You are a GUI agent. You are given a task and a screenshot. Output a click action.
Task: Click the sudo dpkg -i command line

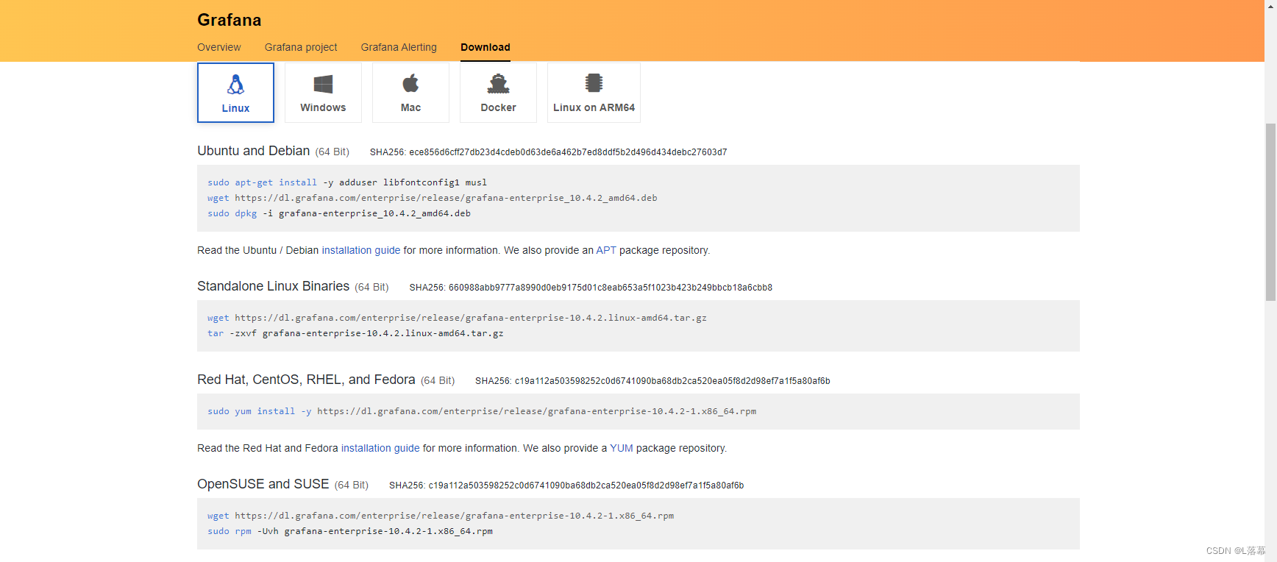[x=339, y=213]
